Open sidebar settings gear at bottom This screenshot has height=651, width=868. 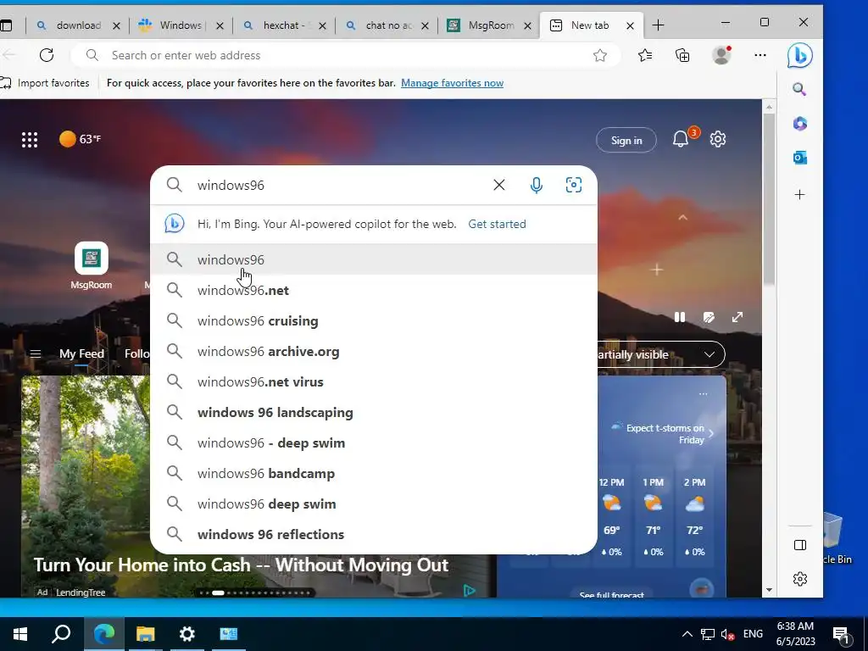(x=800, y=579)
